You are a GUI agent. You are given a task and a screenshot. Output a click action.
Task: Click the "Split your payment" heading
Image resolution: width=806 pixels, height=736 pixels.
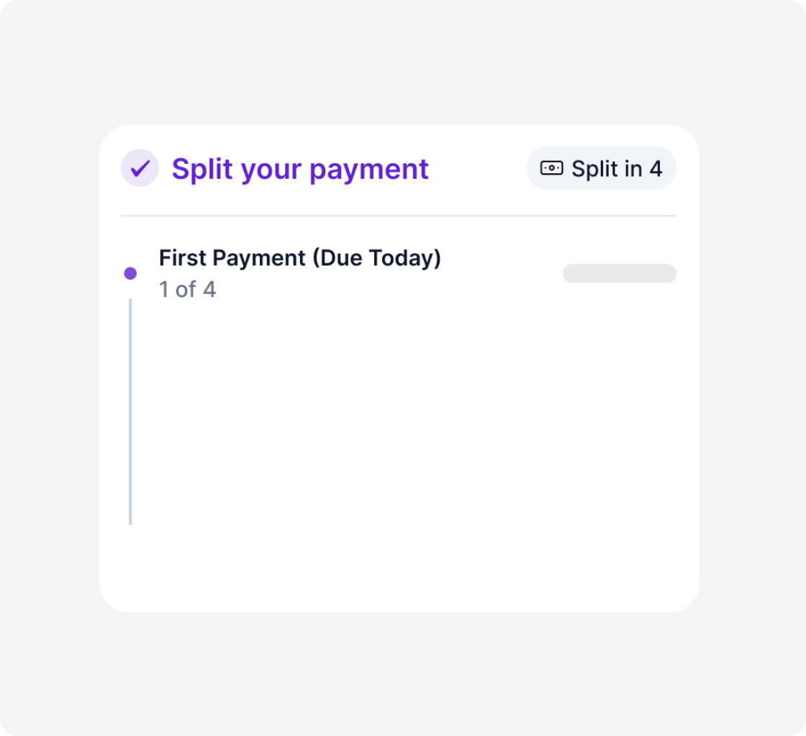[299, 169]
